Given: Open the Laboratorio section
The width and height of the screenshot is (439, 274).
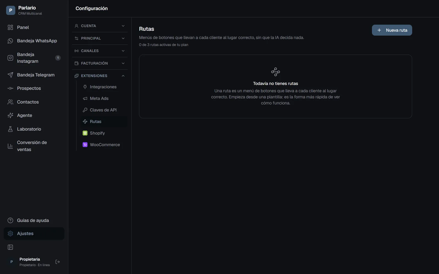Looking at the screenshot, I should click(34, 129).
